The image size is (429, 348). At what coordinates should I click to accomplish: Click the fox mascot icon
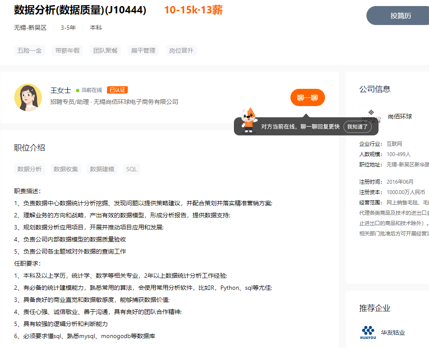click(249, 121)
